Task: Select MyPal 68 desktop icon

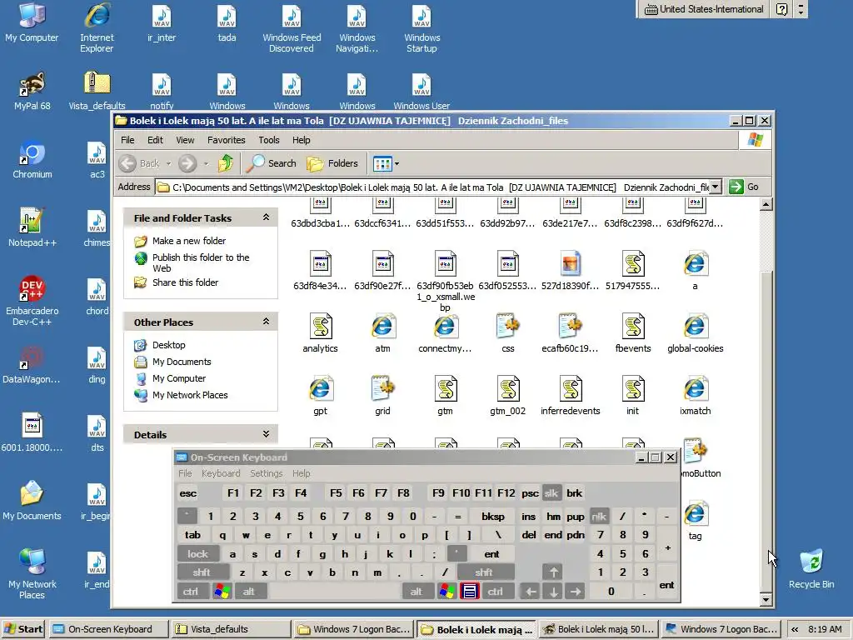Action: (32, 92)
